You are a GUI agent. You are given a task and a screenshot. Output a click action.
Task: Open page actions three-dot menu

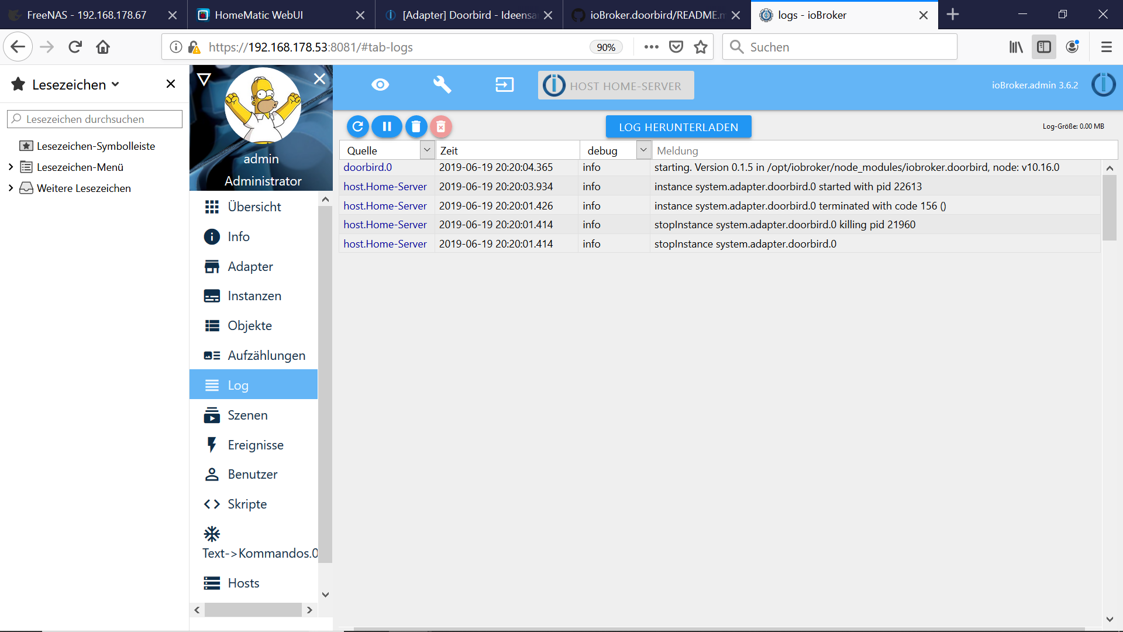pyautogui.click(x=651, y=47)
